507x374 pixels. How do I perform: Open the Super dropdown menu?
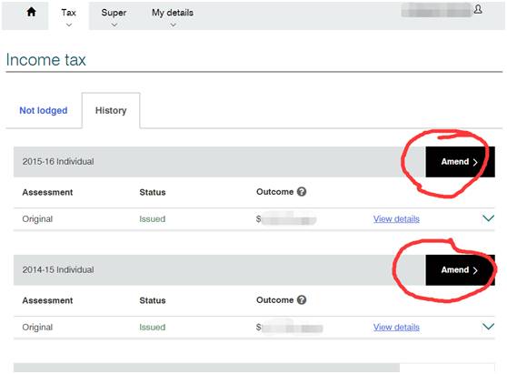[114, 16]
